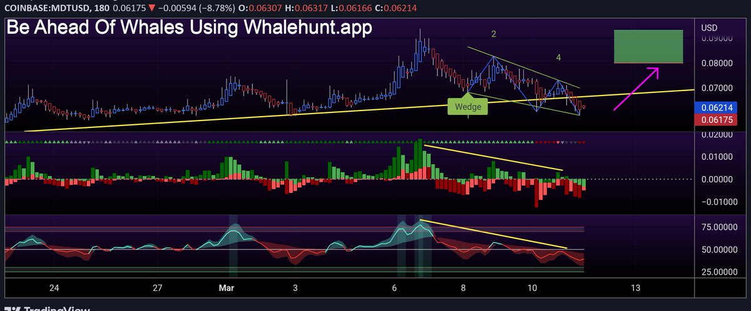
Task: Click the date label 10 on the time axis
Action: 533,289
